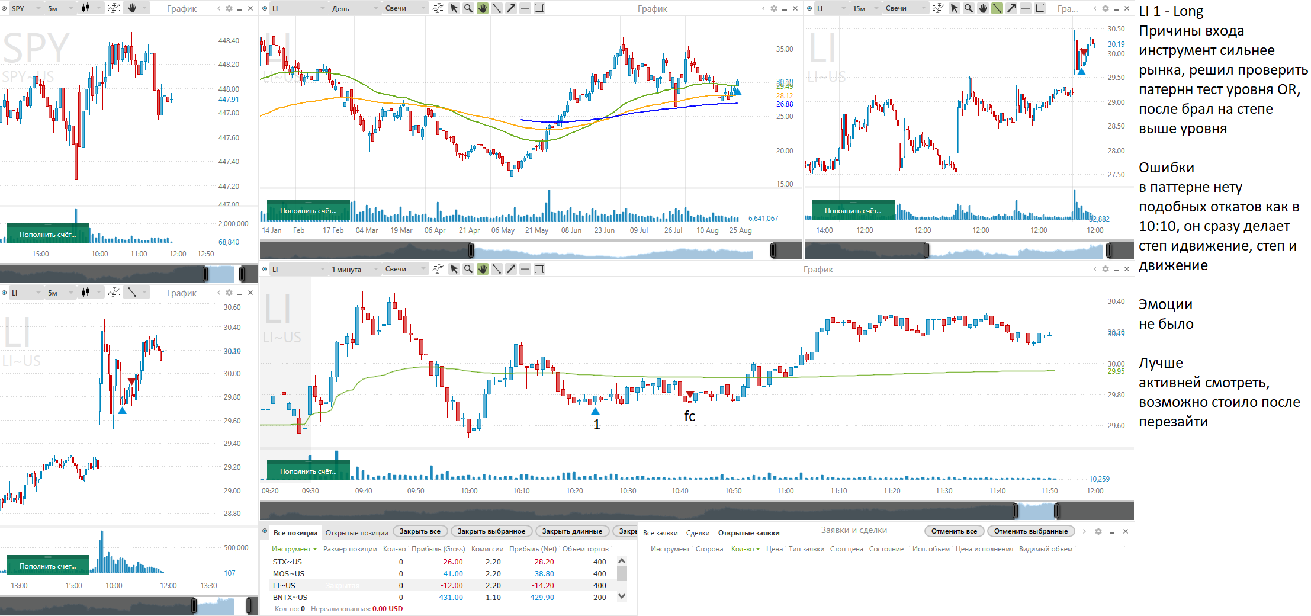Activate magnifier tool in LI 15m chart

pos(969,8)
